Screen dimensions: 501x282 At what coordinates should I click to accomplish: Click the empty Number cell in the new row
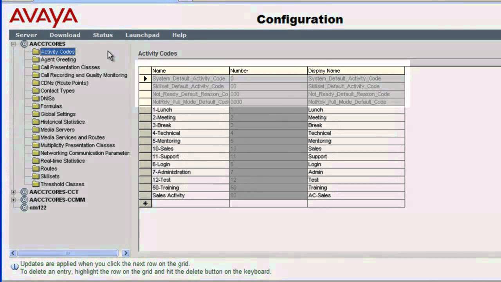tap(269, 203)
